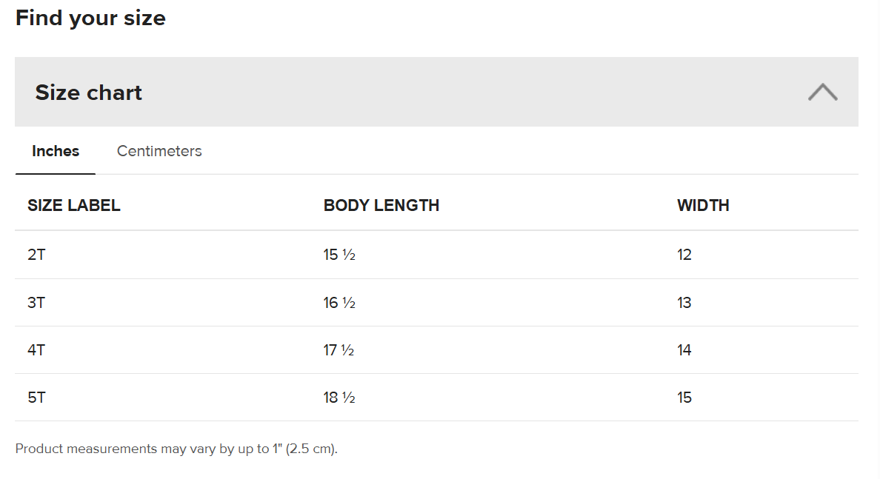The image size is (880, 479).
Task: Select the 5T size label cell
Action: tap(36, 398)
